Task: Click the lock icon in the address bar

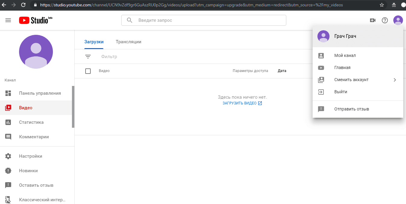Action: [x=36, y=5]
